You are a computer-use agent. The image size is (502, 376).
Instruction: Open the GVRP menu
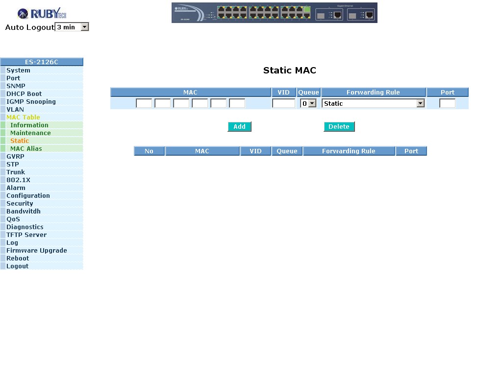(42, 157)
